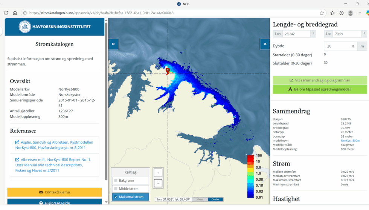Zoom out the map with minus button
369x210 pixels.
158,184
